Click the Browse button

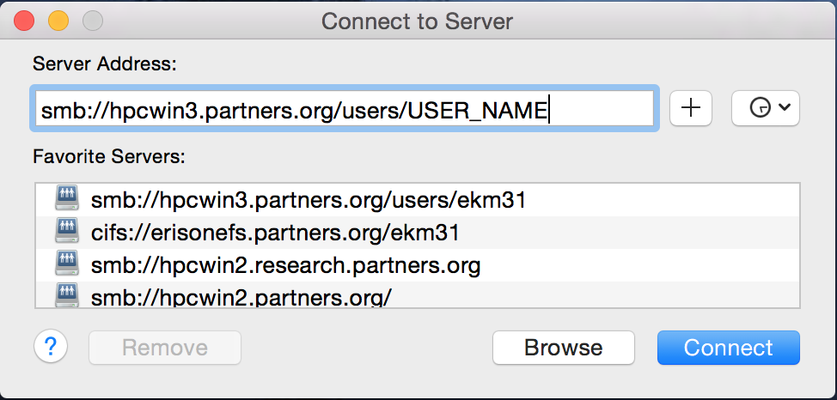564,348
